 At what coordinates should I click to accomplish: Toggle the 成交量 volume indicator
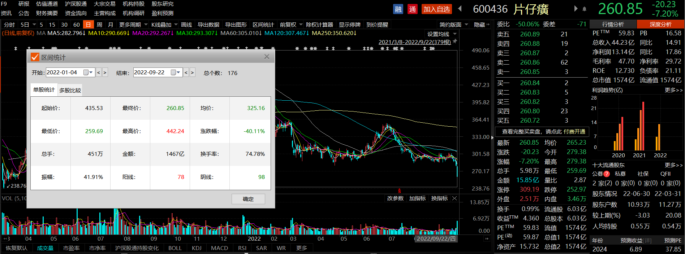point(45,248)
